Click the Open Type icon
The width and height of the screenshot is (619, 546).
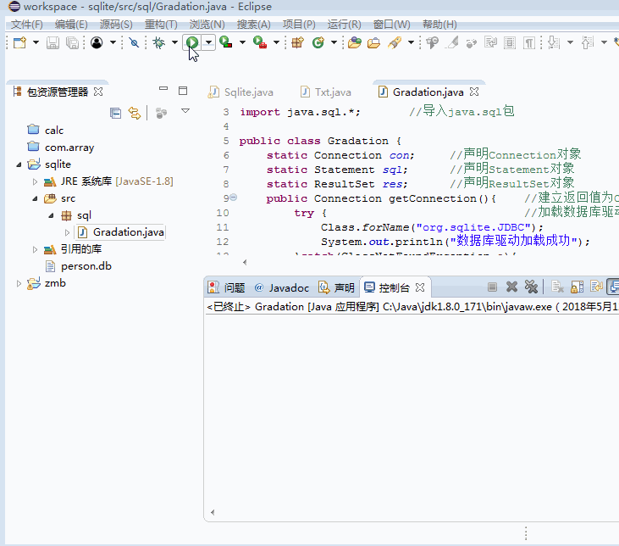tap(355, 42)
